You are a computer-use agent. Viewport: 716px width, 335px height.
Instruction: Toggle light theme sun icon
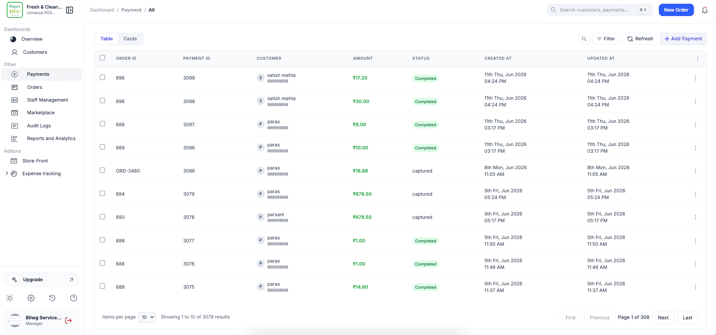pos(10,298)
